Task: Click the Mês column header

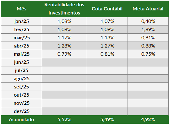Action: pyautogui.click(x=22, y=9)
